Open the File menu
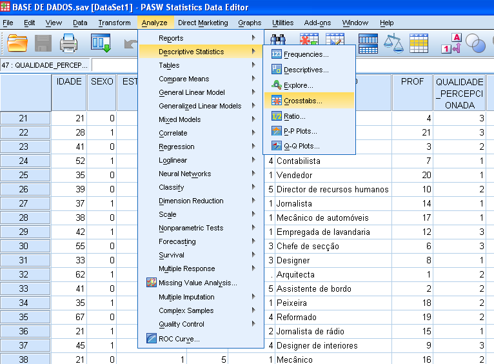Screen dimensions: 494x364 click(8, 23)
